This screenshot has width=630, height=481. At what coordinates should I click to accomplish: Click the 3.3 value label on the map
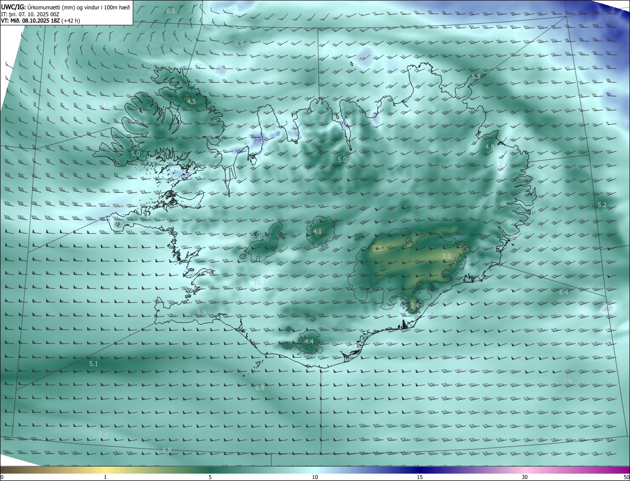[377, 249]
